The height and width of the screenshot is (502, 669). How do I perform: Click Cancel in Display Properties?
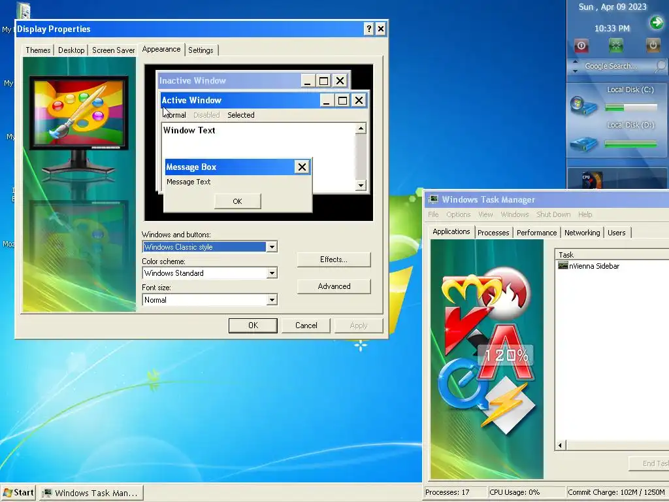[306, 326]
